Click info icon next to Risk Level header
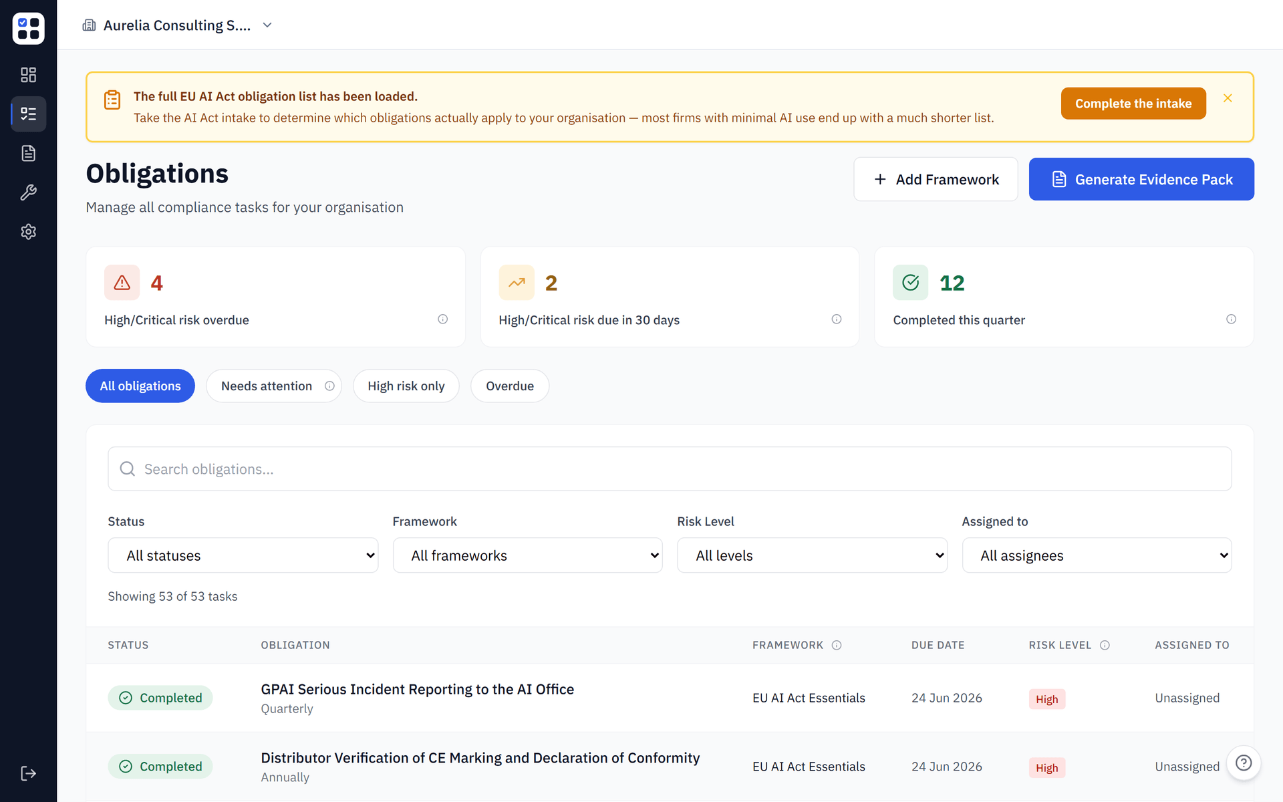 pos(1105,645)
